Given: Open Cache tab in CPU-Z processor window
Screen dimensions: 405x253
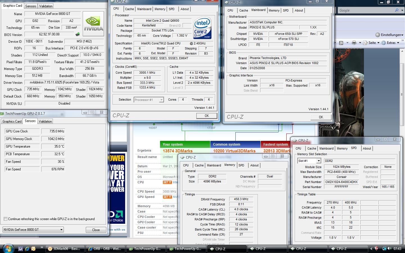Looking at the screenshot, I should coord(130,9).
